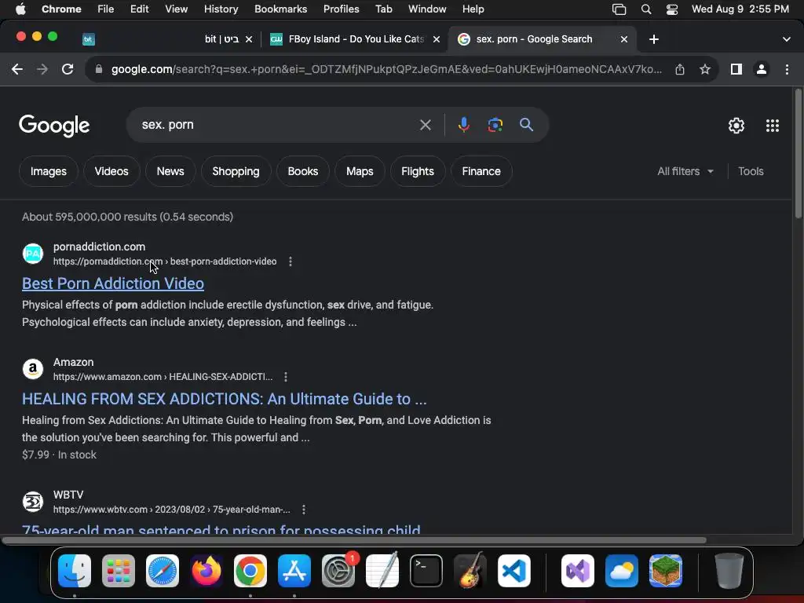Open Minecraft from the dock

pyautogui.click(x=666, y=571)
